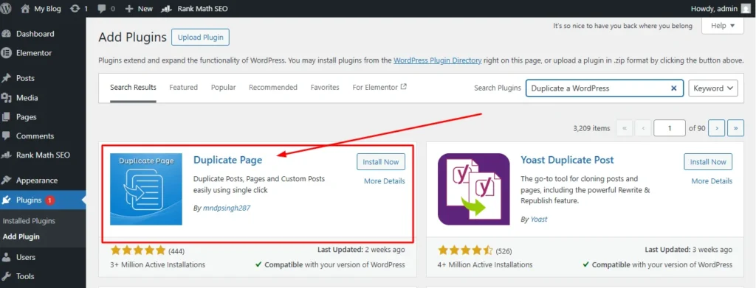756x288 pixels.
Task: Jump to last results page arrow
Action: pos(736,128)
